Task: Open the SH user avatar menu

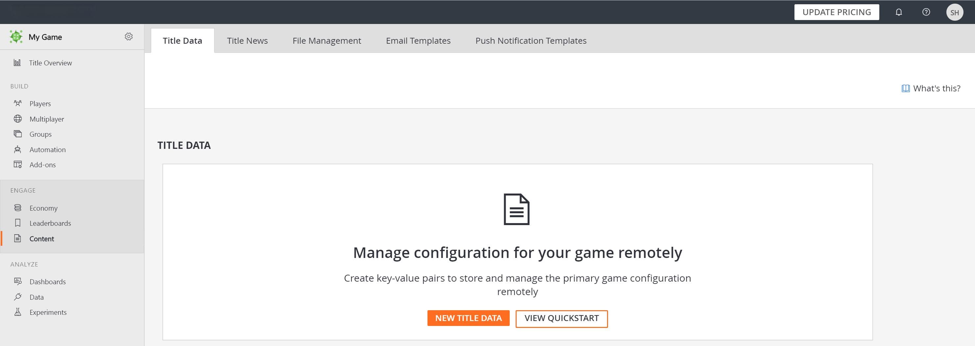Action: point(955,12)
